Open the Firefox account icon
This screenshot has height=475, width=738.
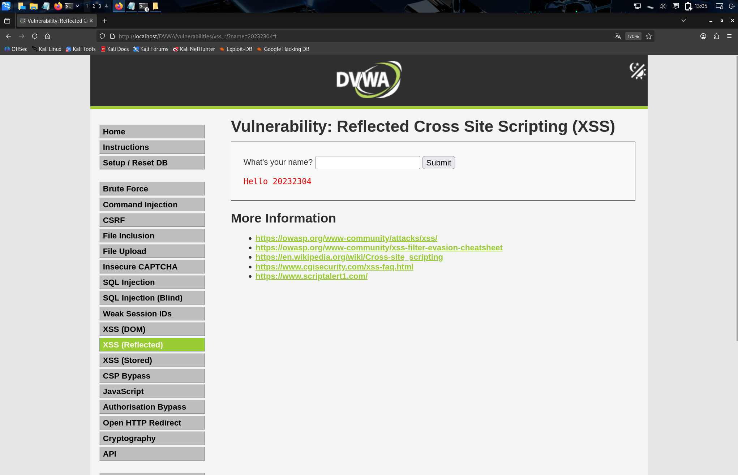703,36
